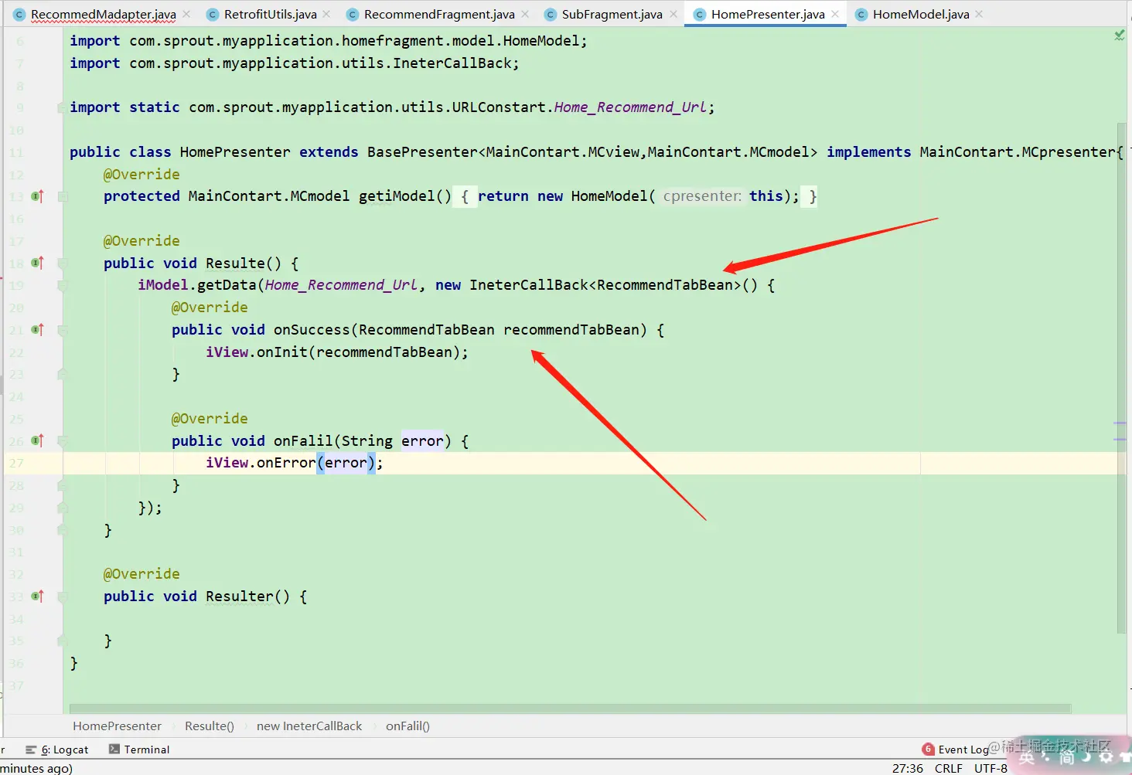Expand the folded import static block
Screen dimensions: 1132x775
(63, 107)
